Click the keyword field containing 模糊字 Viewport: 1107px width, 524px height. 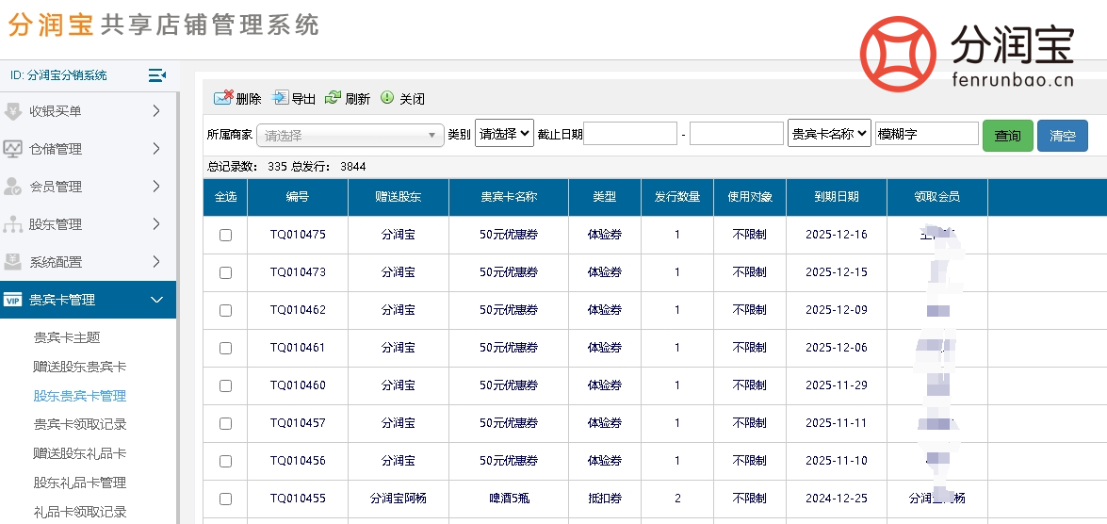coord(927,134)
